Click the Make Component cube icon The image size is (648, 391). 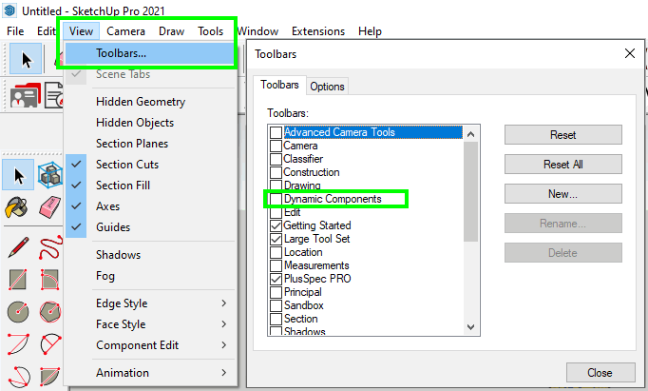pos(50,175)
